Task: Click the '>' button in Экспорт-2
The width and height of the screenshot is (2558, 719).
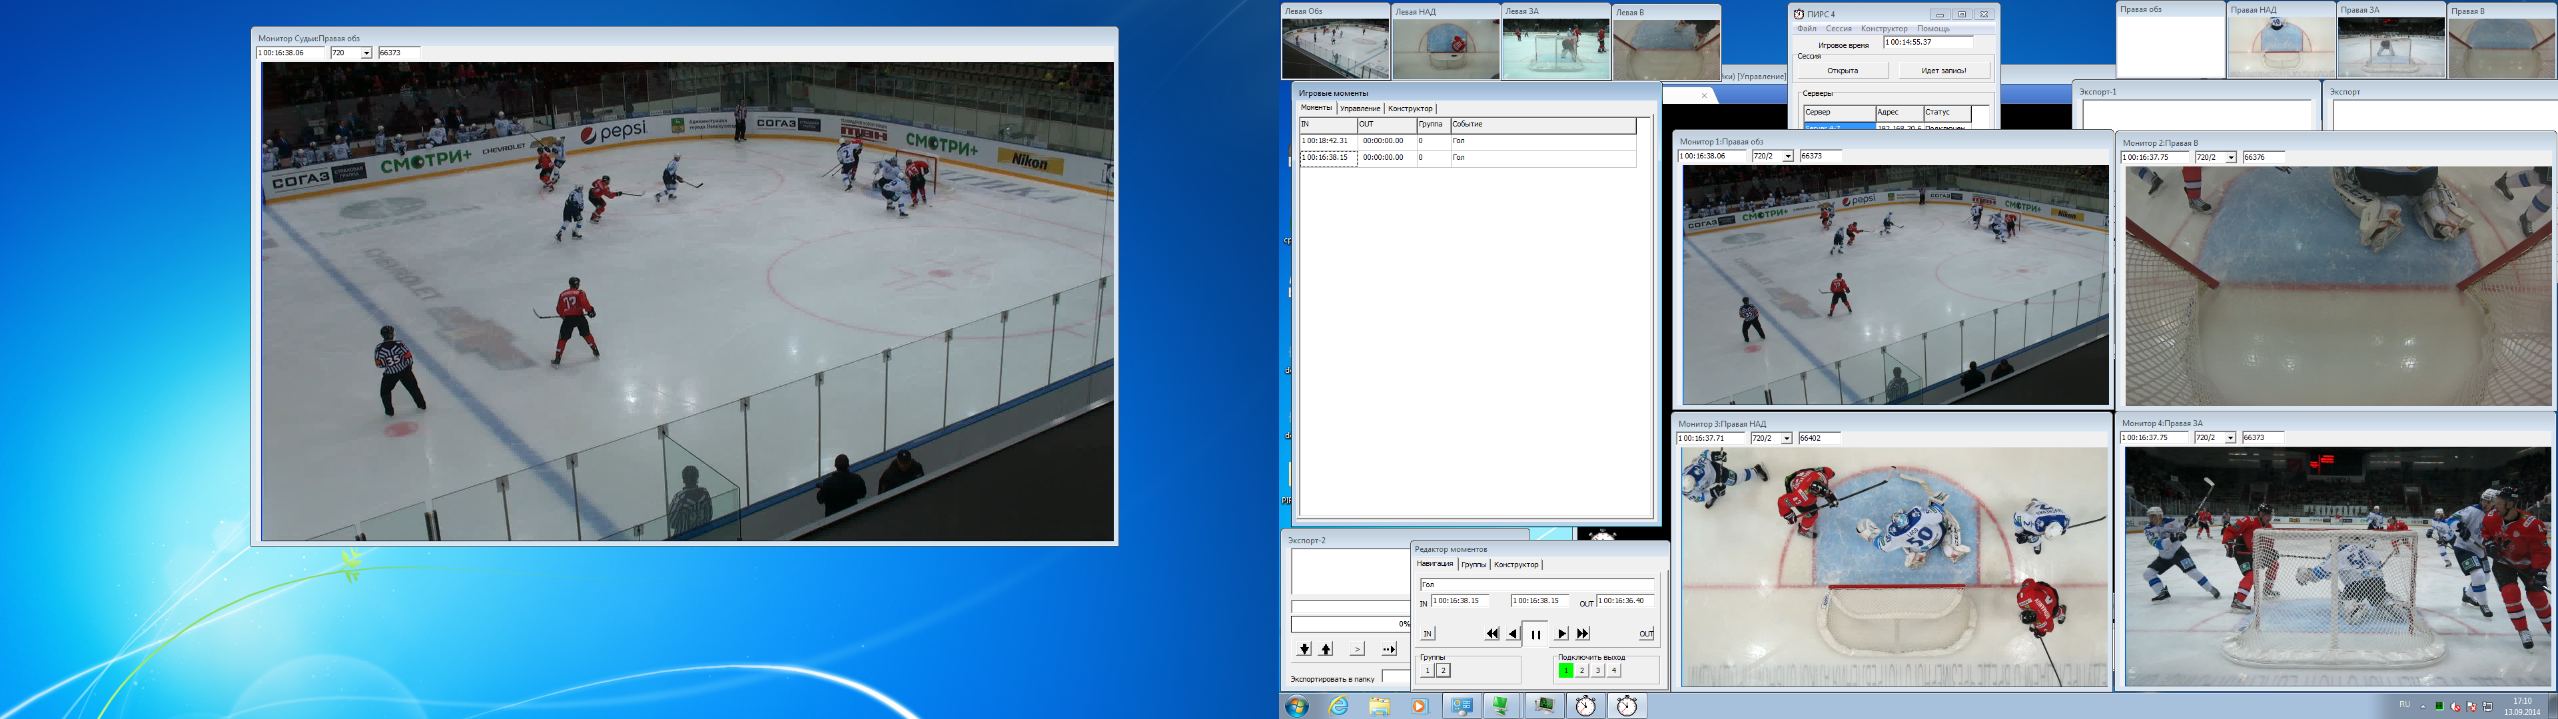Action: 1358,648
